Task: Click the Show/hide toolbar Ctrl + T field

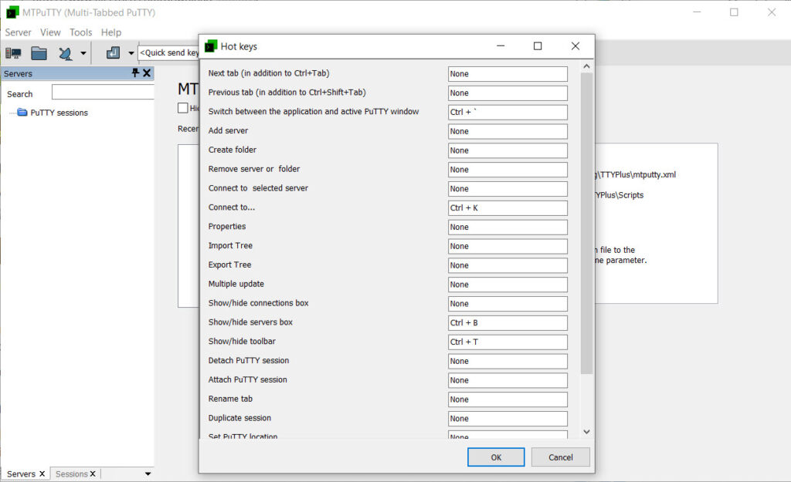Action: pyautogui.click(x=508, y=342)
